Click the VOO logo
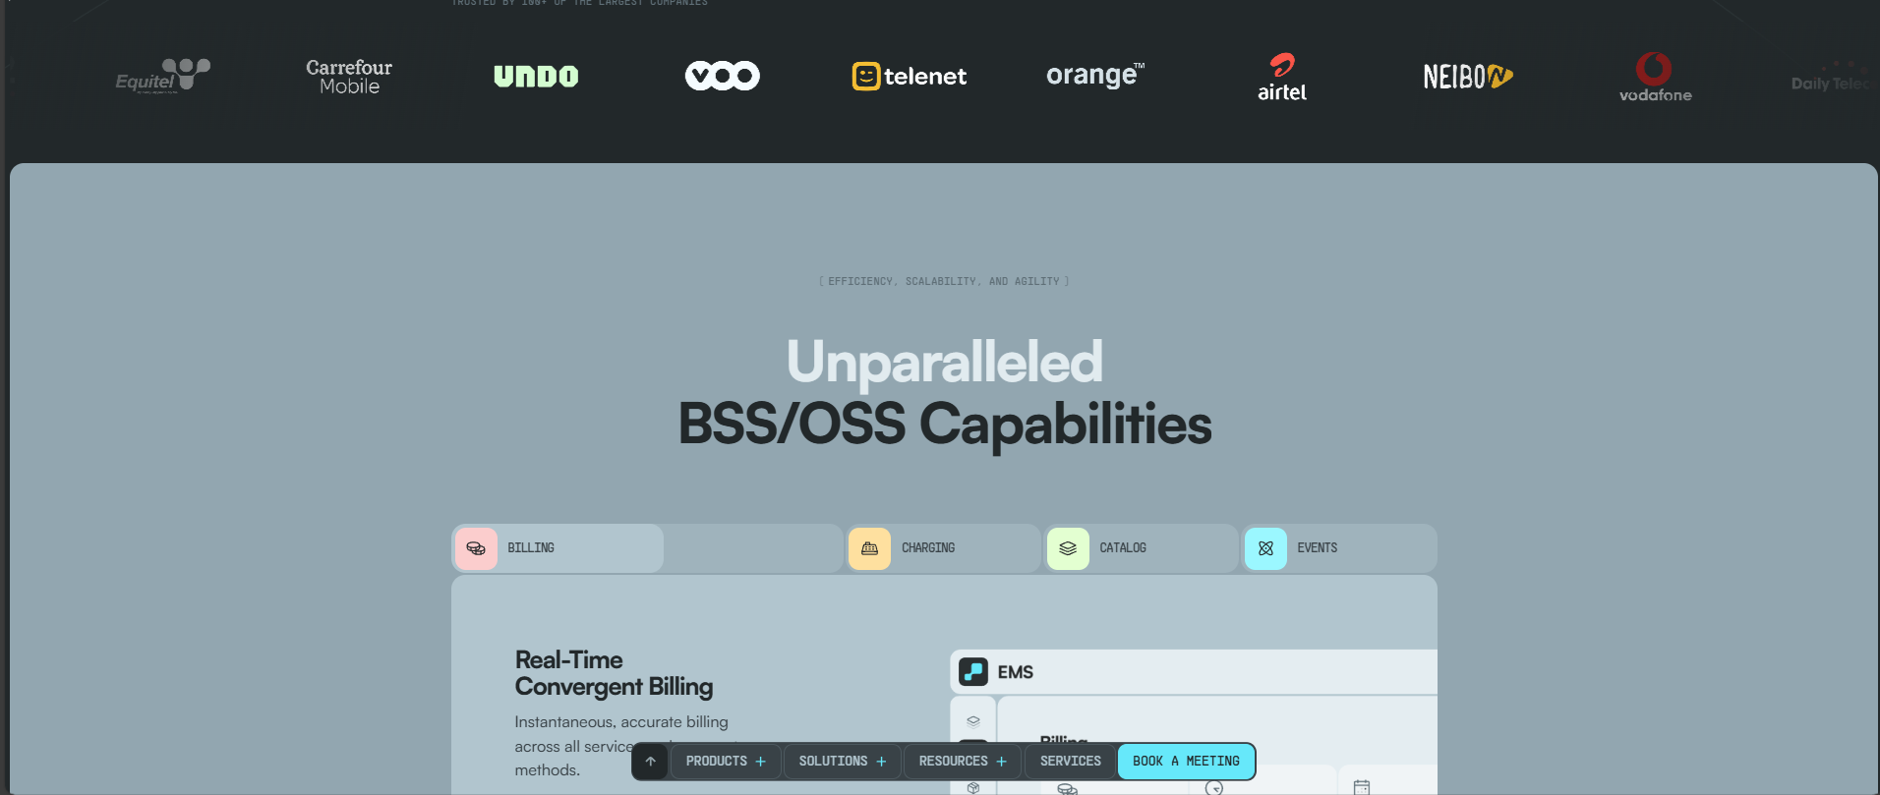 coord(723,76)
